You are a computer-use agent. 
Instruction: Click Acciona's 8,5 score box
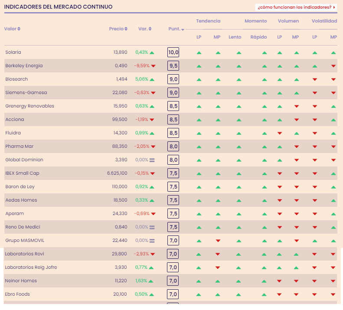pos(173,120)
